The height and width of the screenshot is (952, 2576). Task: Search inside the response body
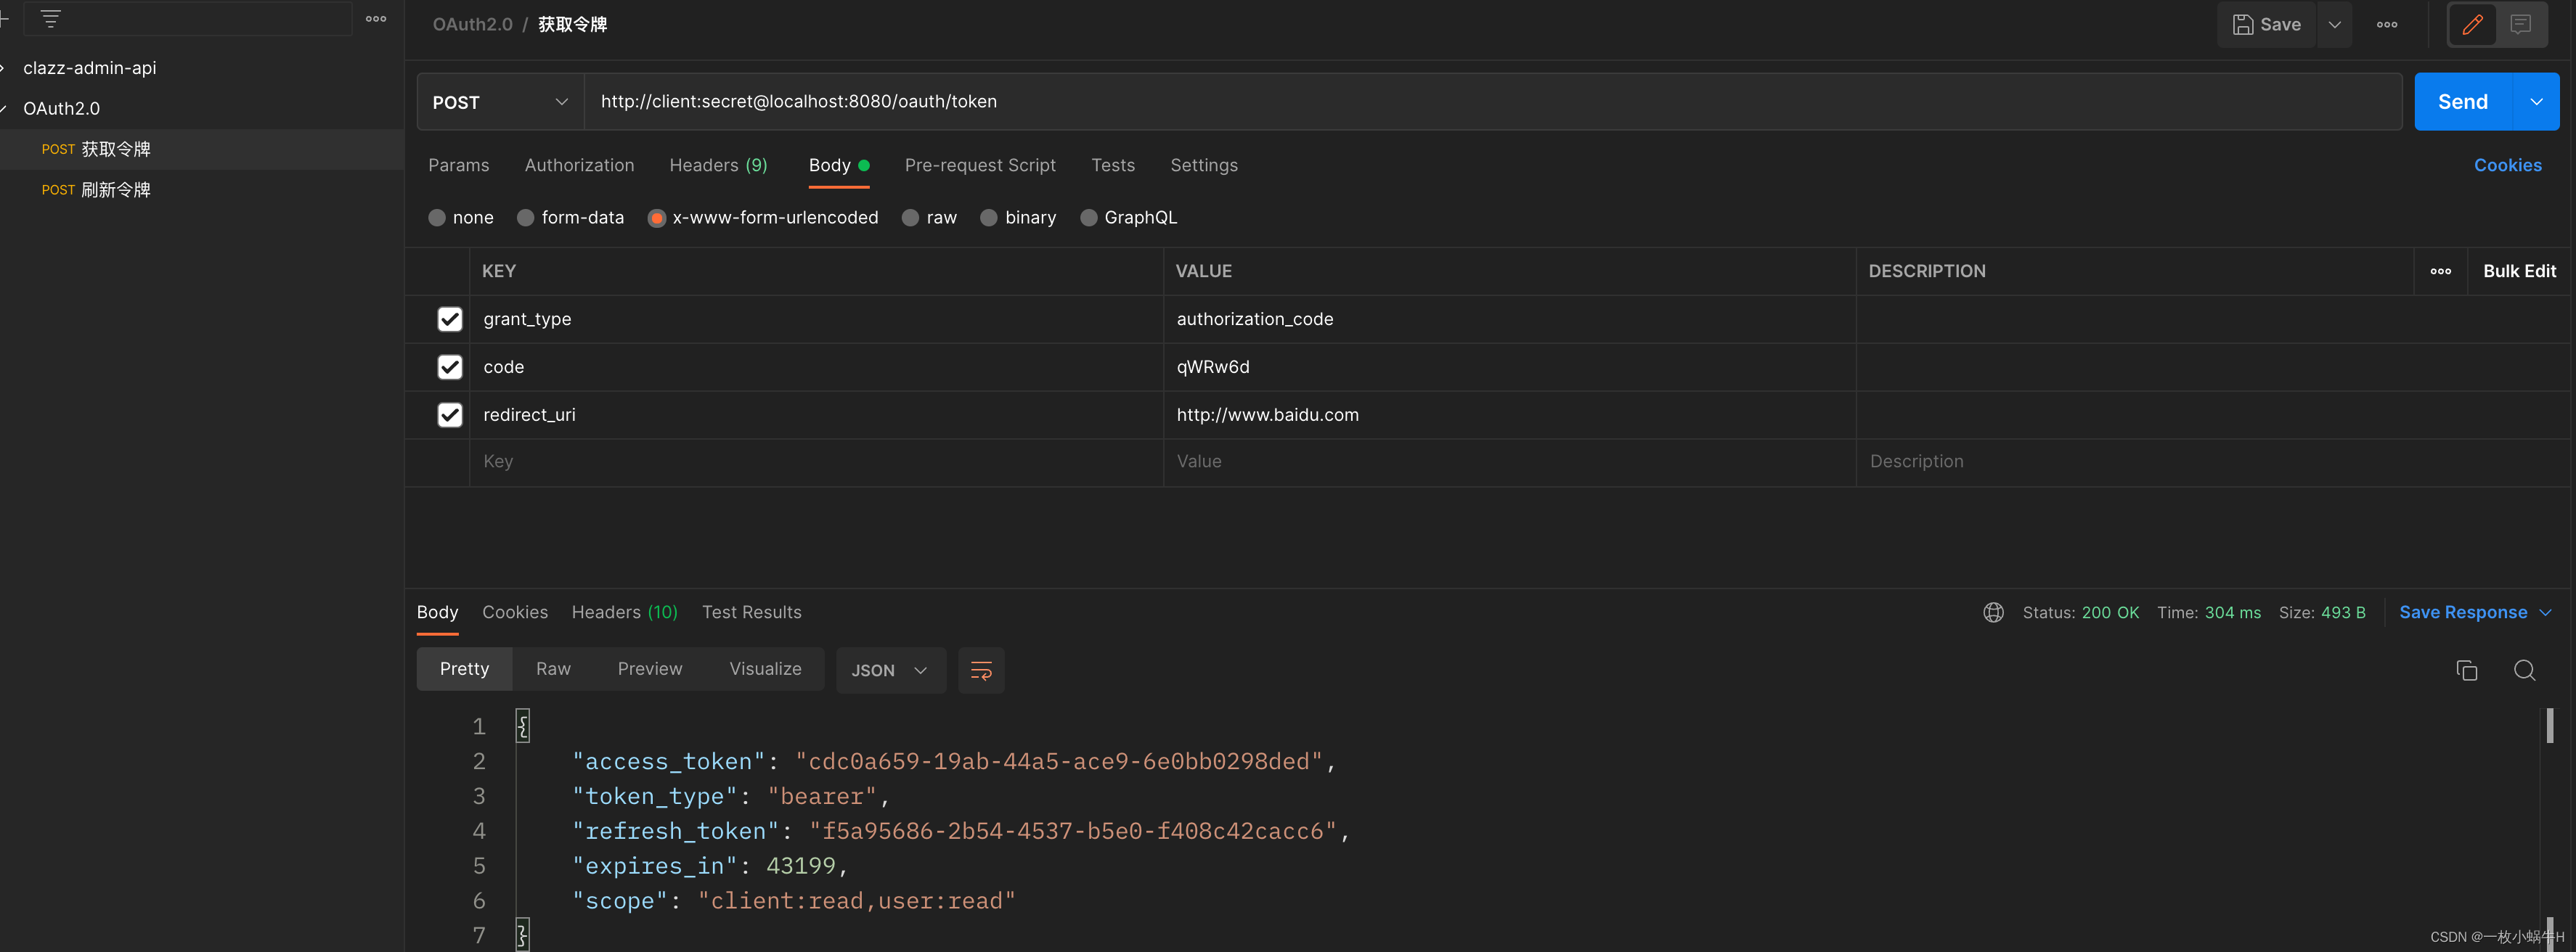coord(2524,670)
